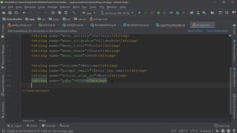Change 4 spaces indent setting

tap(207, 131)
